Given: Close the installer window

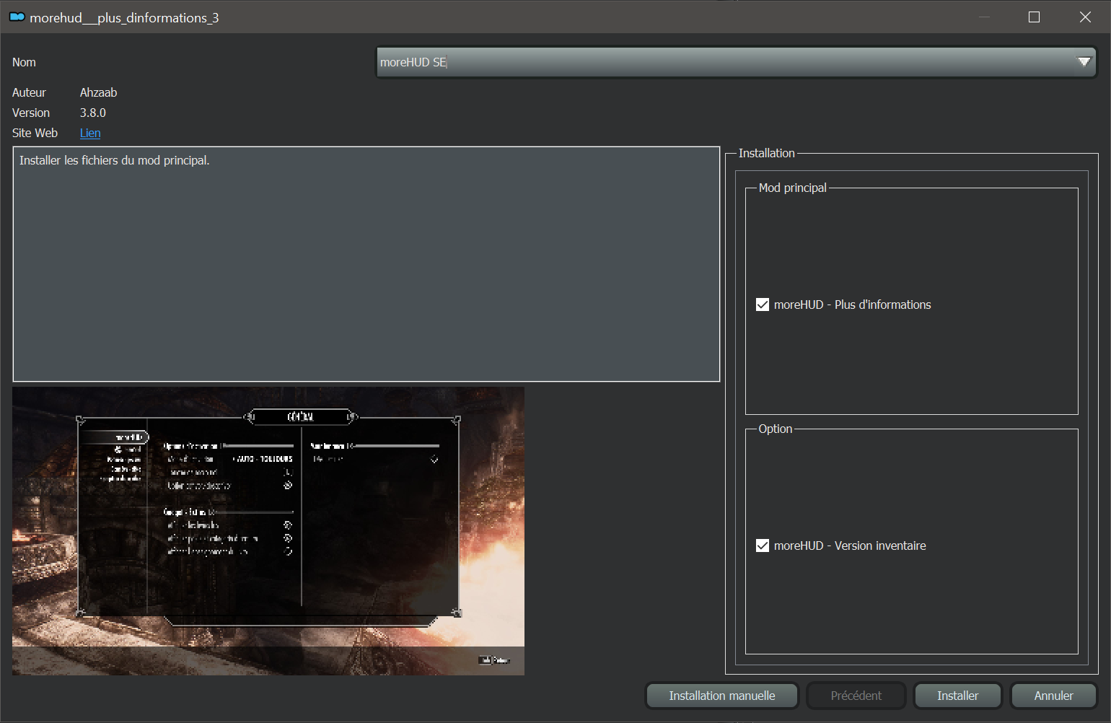Looking at the screenshot, I should [1085, 17].
